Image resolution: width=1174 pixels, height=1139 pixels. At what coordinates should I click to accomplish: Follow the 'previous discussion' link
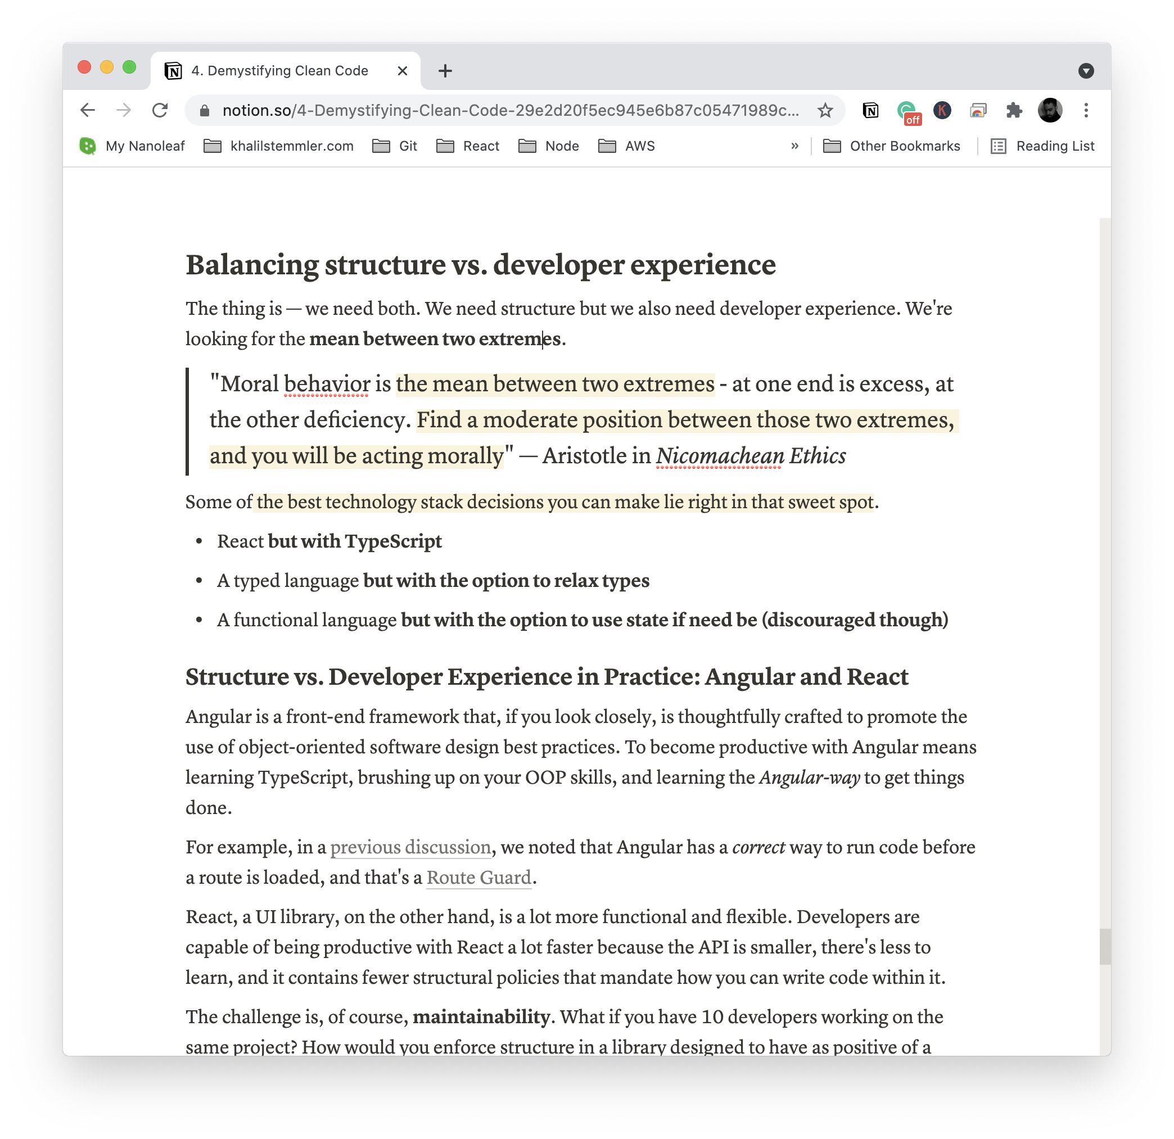click(x=410, y=847)
